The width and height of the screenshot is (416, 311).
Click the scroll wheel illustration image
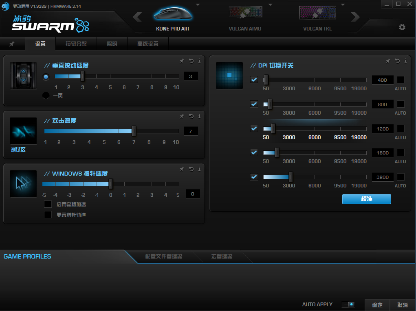click(23, 76)
